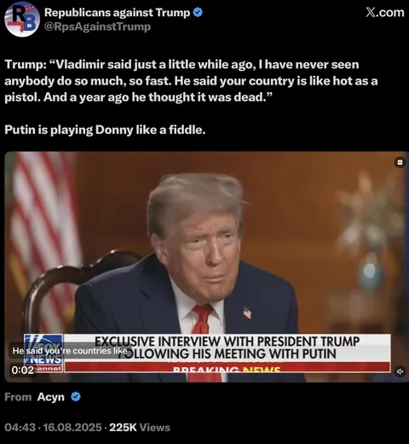The height and width of the screenshot is (444, 409).
Task: Open the 04:43 post timestamp
Action: (20, 428)
